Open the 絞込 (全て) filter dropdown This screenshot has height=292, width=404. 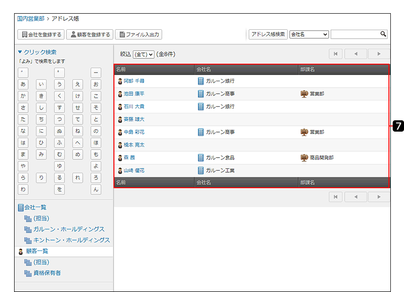(x=144, y=55)
